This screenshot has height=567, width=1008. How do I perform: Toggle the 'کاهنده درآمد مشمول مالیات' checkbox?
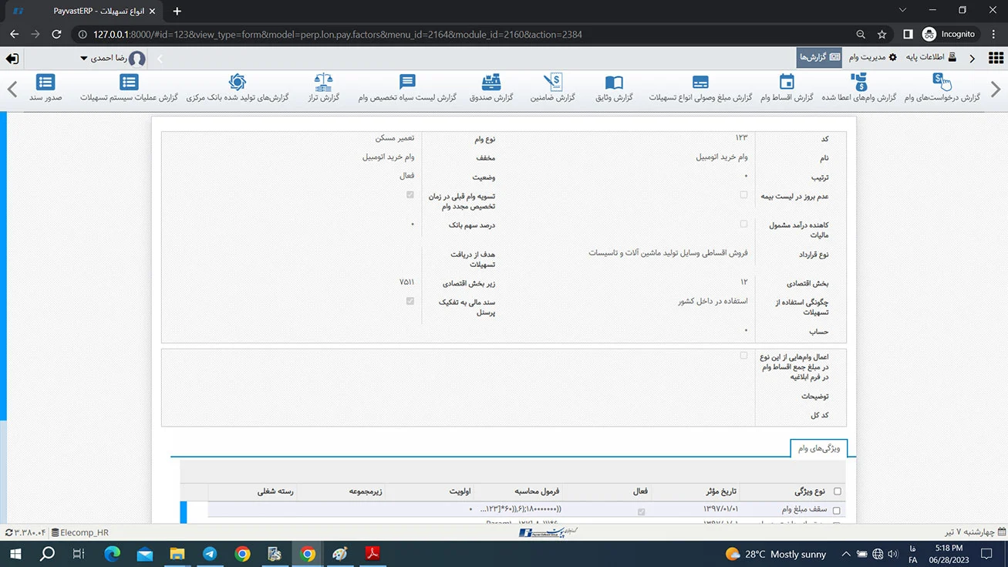pos(743,224)
